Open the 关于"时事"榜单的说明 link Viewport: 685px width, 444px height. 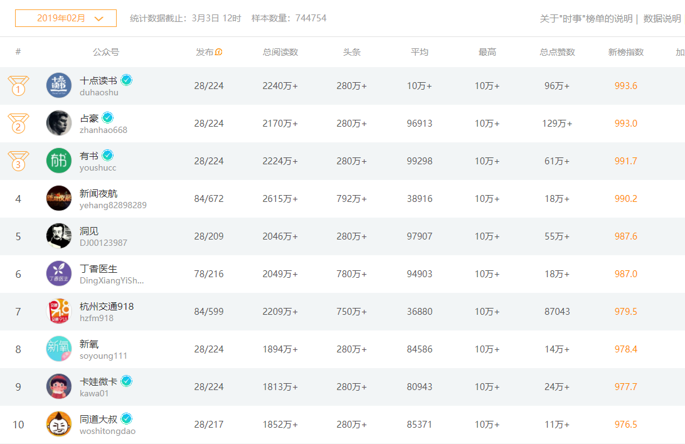(586, 18)
